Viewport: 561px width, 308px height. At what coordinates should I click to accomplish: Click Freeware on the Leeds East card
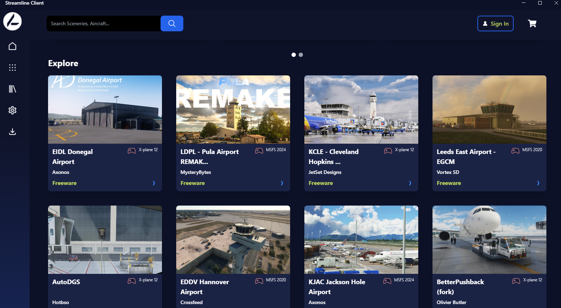(449, 183)
